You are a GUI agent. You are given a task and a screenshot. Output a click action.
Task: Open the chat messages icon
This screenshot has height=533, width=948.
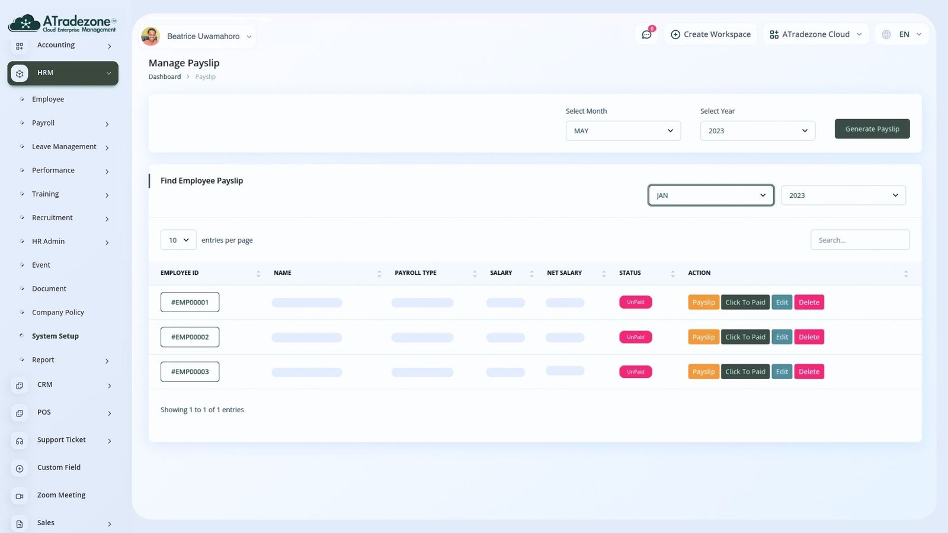[x=646, y=34]
